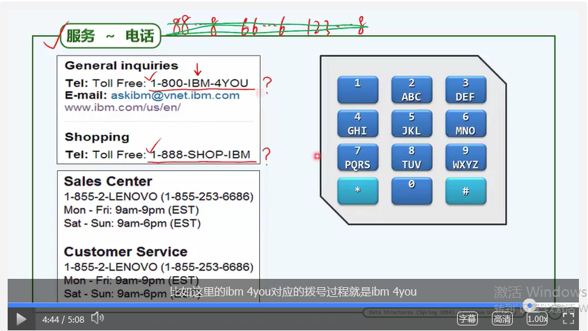The image size is (588, 331).
Task: Click Customer Service 1-855-2-LENOVO number line
Action: coord(159,267)
